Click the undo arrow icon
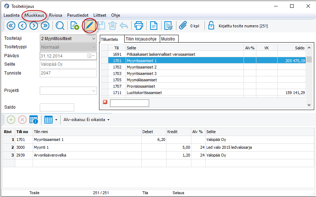This screenshot has width=316, height=197. point(124,26)
